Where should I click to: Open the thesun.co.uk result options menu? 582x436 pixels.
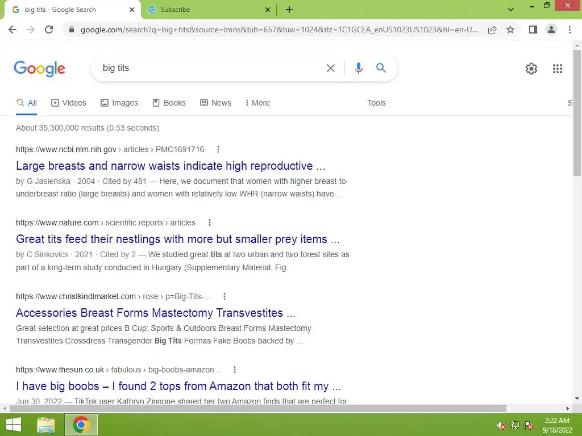235,370
